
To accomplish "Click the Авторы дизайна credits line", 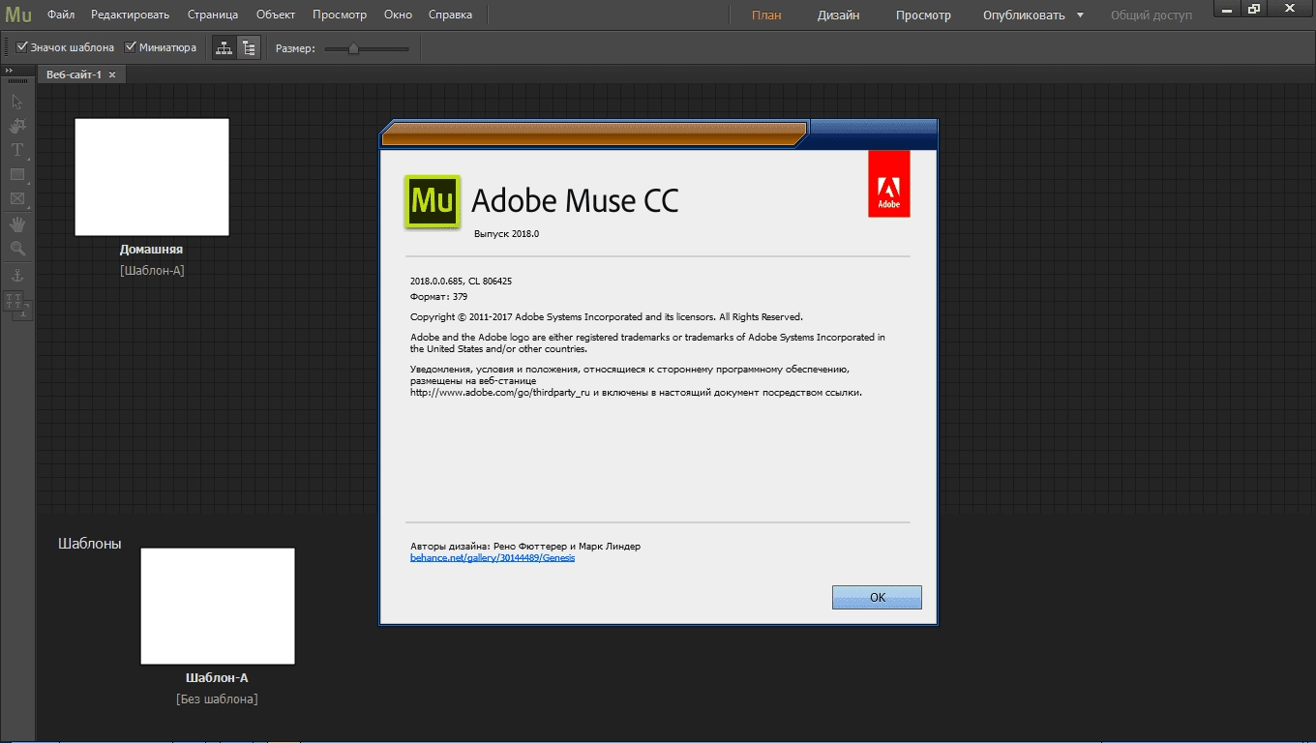I will coord(525,546).
